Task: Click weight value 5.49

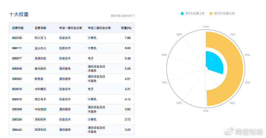Action: (127, 58)
